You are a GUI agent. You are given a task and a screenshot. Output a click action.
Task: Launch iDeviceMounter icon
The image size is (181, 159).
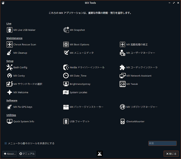(122, 122)
